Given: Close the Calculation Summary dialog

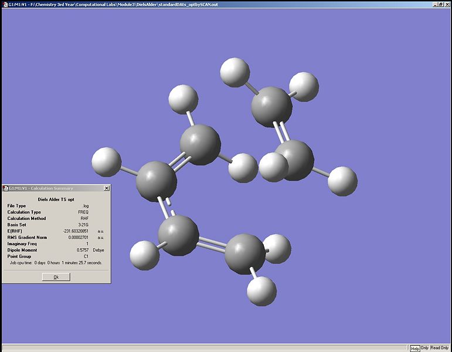Looking at the screenshot, I should 106,188.
